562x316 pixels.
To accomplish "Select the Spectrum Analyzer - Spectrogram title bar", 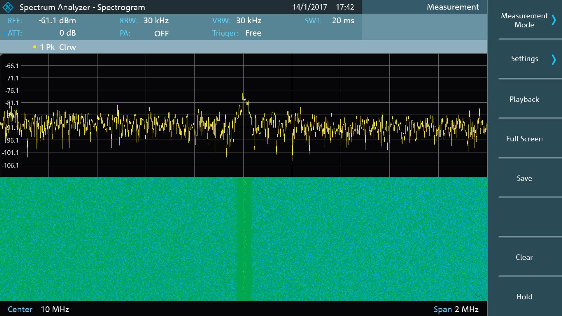I will click(x=82, y=7).
